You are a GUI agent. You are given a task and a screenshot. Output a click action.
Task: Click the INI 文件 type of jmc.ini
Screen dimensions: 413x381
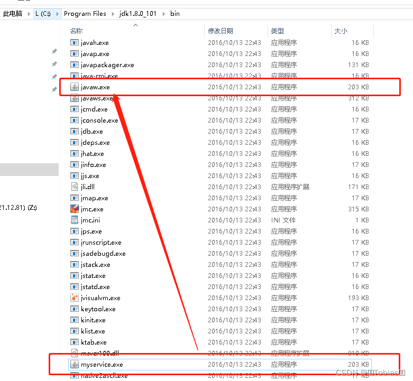pyautogui.click(x=283, y=220)
